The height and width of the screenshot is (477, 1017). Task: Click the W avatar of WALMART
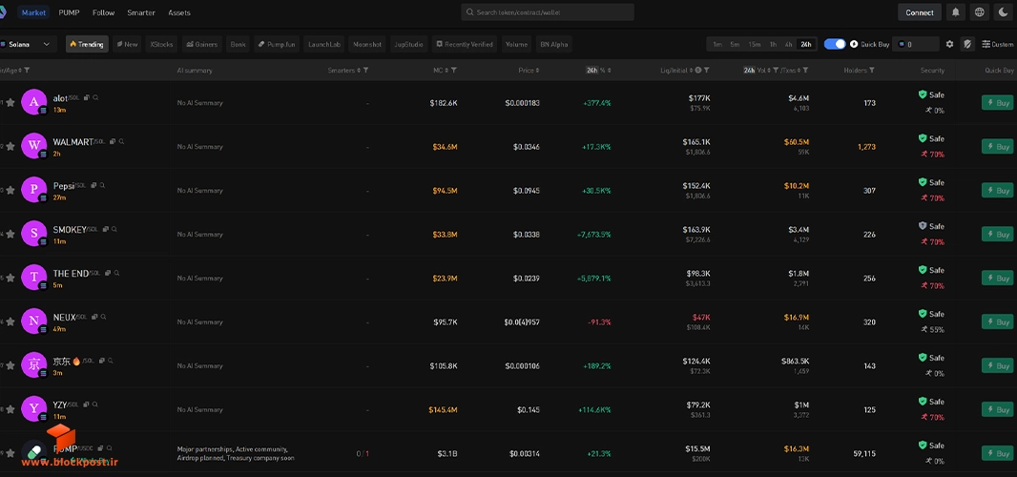[33, 146]
